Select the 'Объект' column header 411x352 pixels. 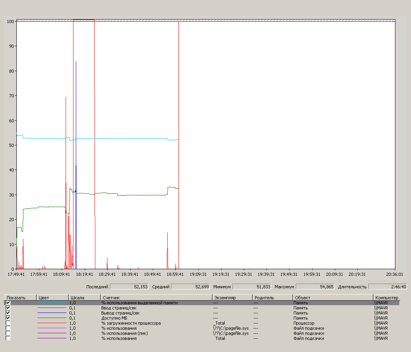[333, 298]
